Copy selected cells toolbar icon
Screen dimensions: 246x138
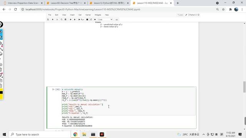[x=61, y=20]
